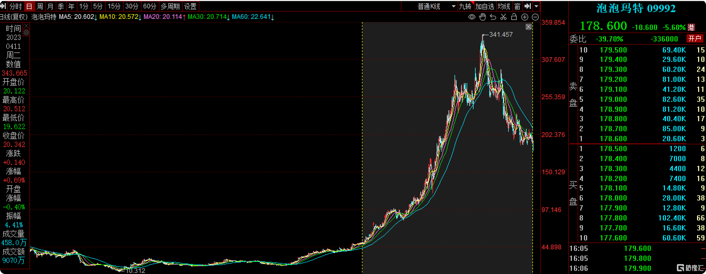Click the 341.457 high price marker

(501, 34)
